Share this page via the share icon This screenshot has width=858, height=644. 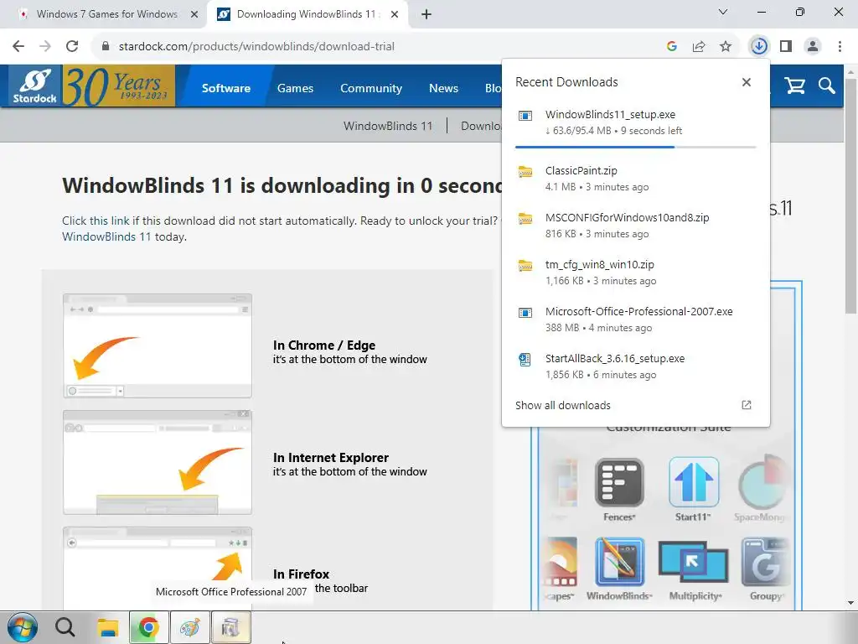click(x=699, y=47)
